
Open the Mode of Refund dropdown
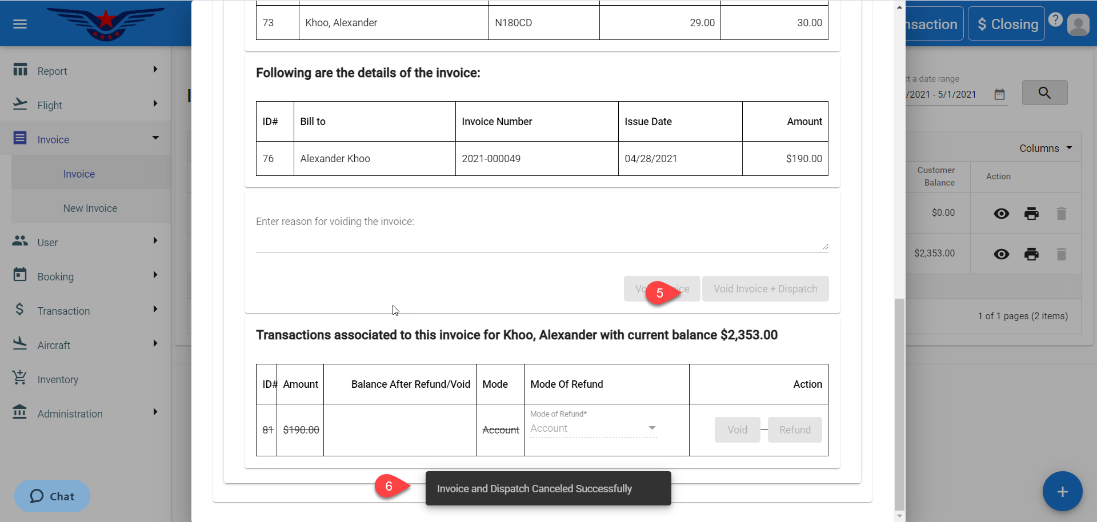point(593,428)
